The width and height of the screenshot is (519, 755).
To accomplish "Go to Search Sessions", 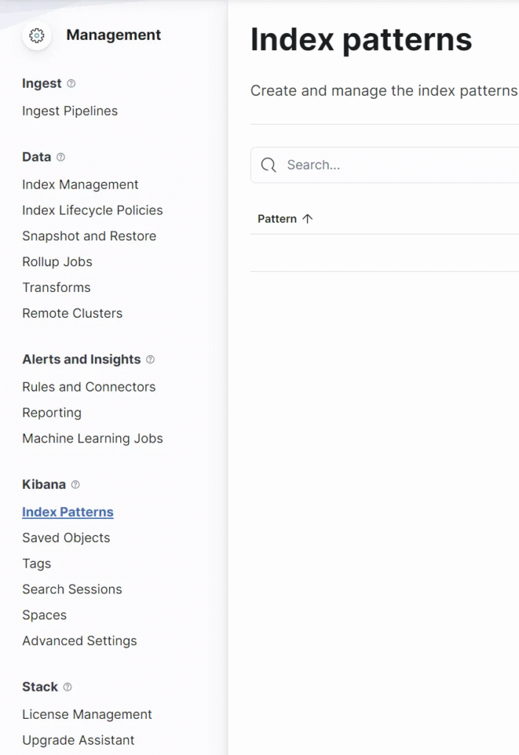I will [x=72, y=589].
